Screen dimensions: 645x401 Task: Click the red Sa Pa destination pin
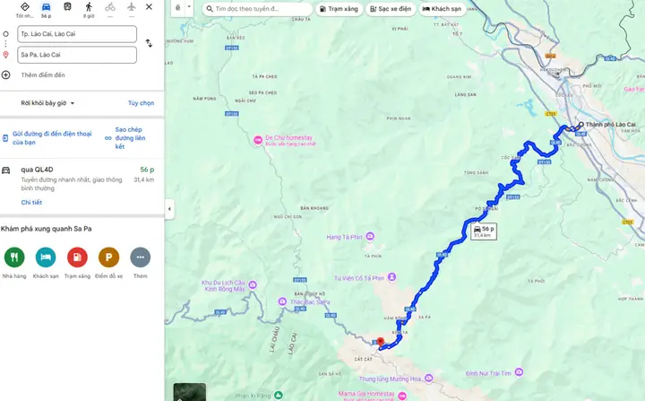coord(381,342)
